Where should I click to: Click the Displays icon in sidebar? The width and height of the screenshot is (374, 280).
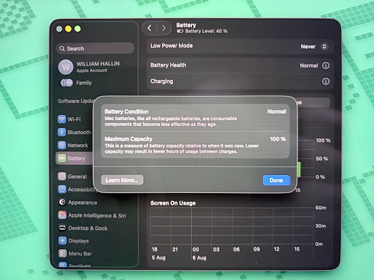pos(62,240)
